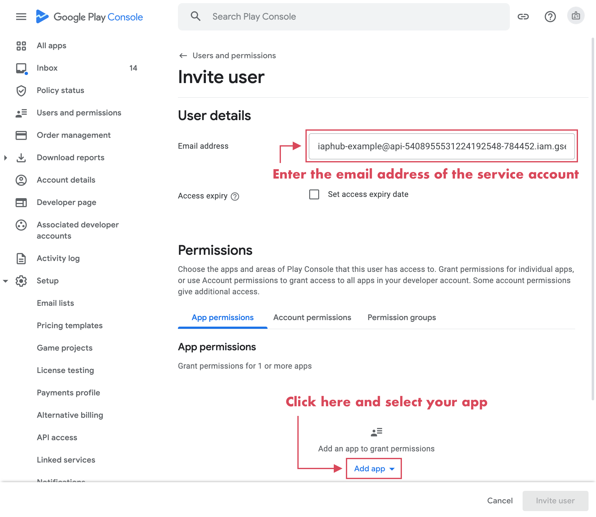This screenshot has width=596, height=517.
Task: Open the hamburger navigation menu
Action: (x=21, y=17)
